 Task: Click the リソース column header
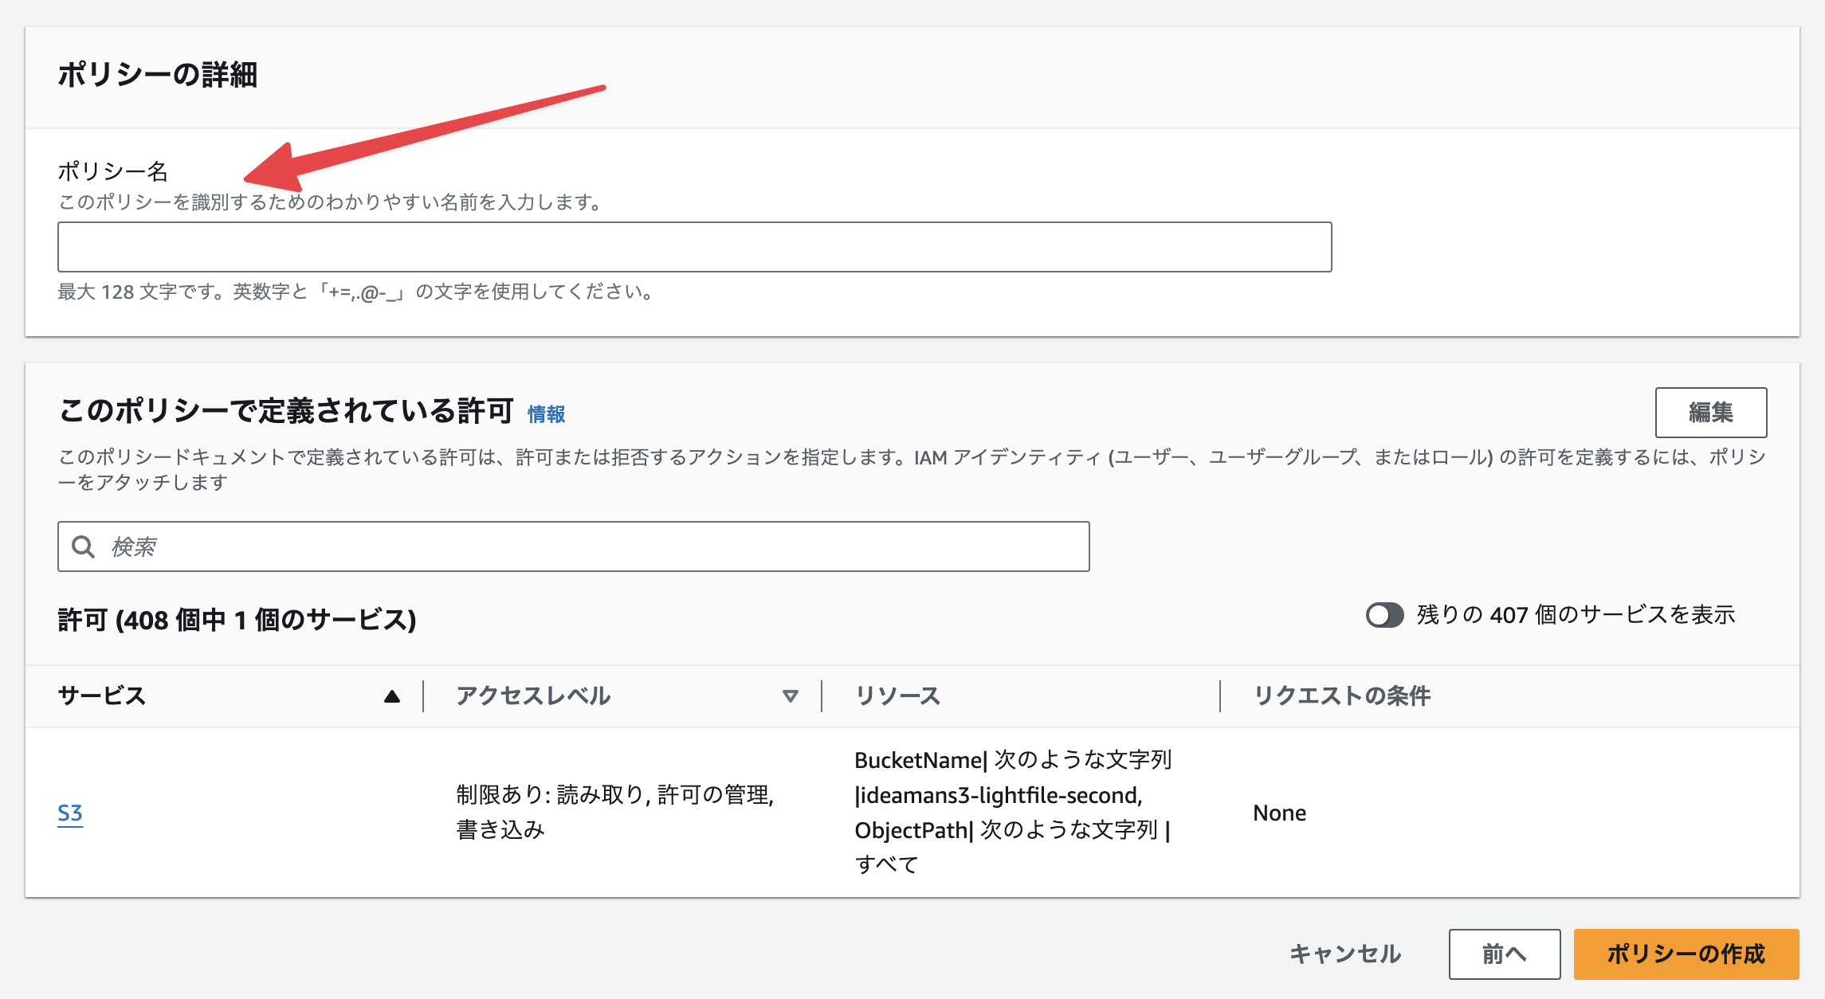[897, 695]
